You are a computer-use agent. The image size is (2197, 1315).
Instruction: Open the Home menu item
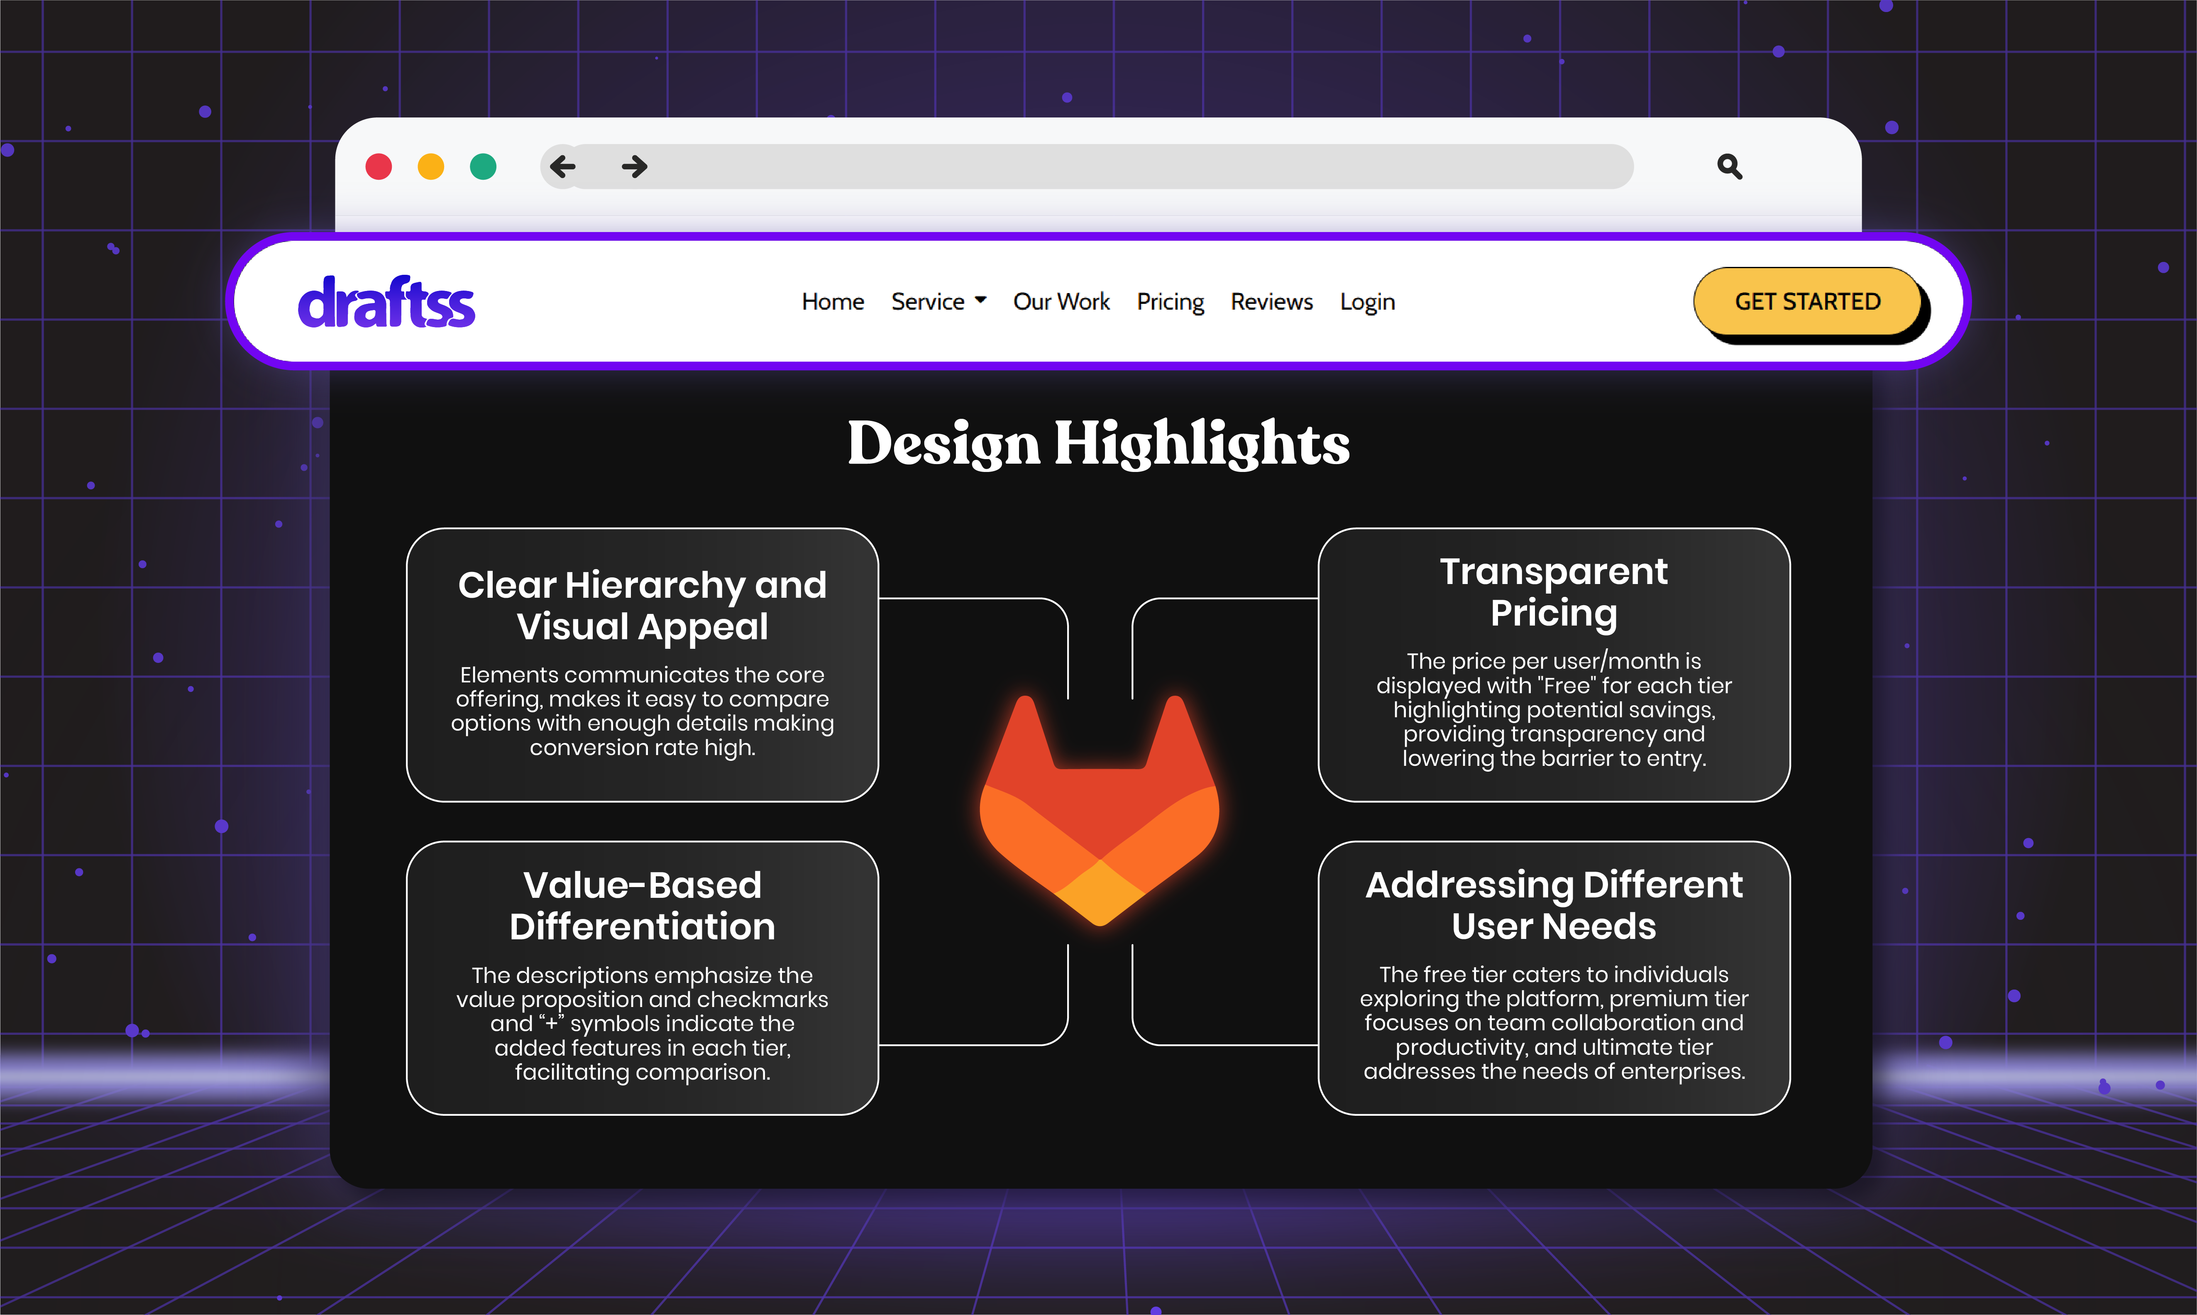click(832, 302)
